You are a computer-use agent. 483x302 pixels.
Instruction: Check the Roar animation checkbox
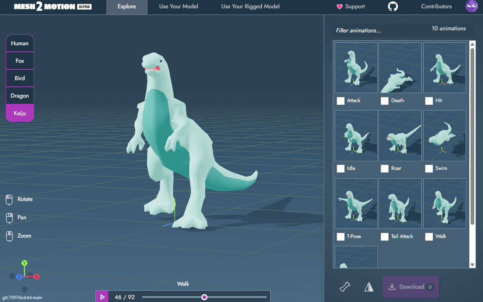384,168
